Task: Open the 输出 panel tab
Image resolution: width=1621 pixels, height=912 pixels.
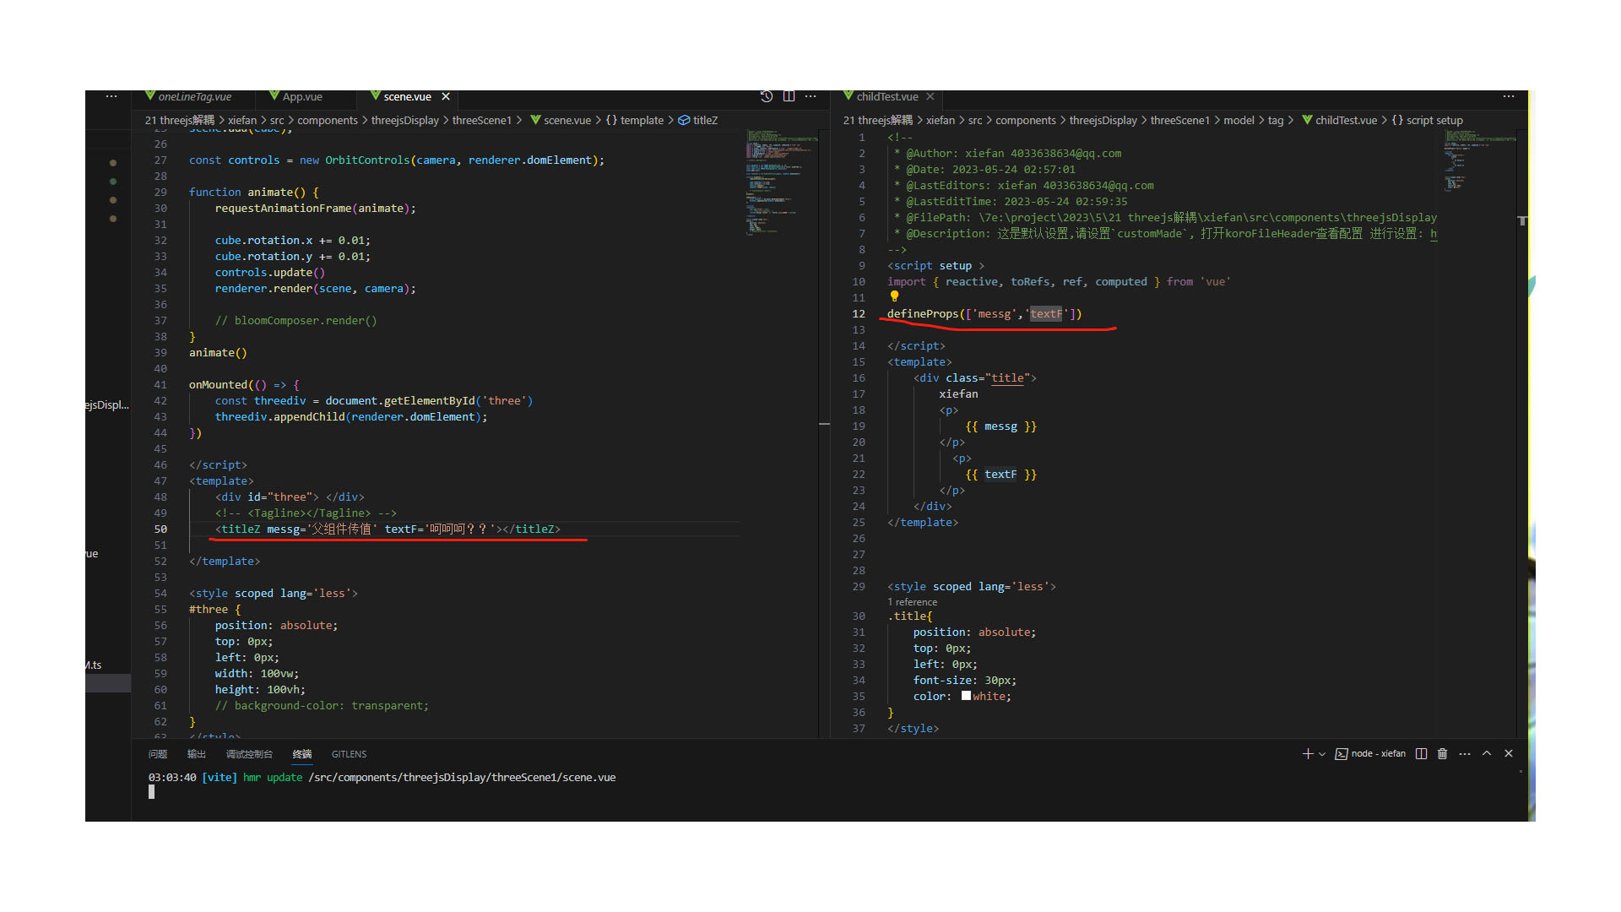Action: [197, 754]
